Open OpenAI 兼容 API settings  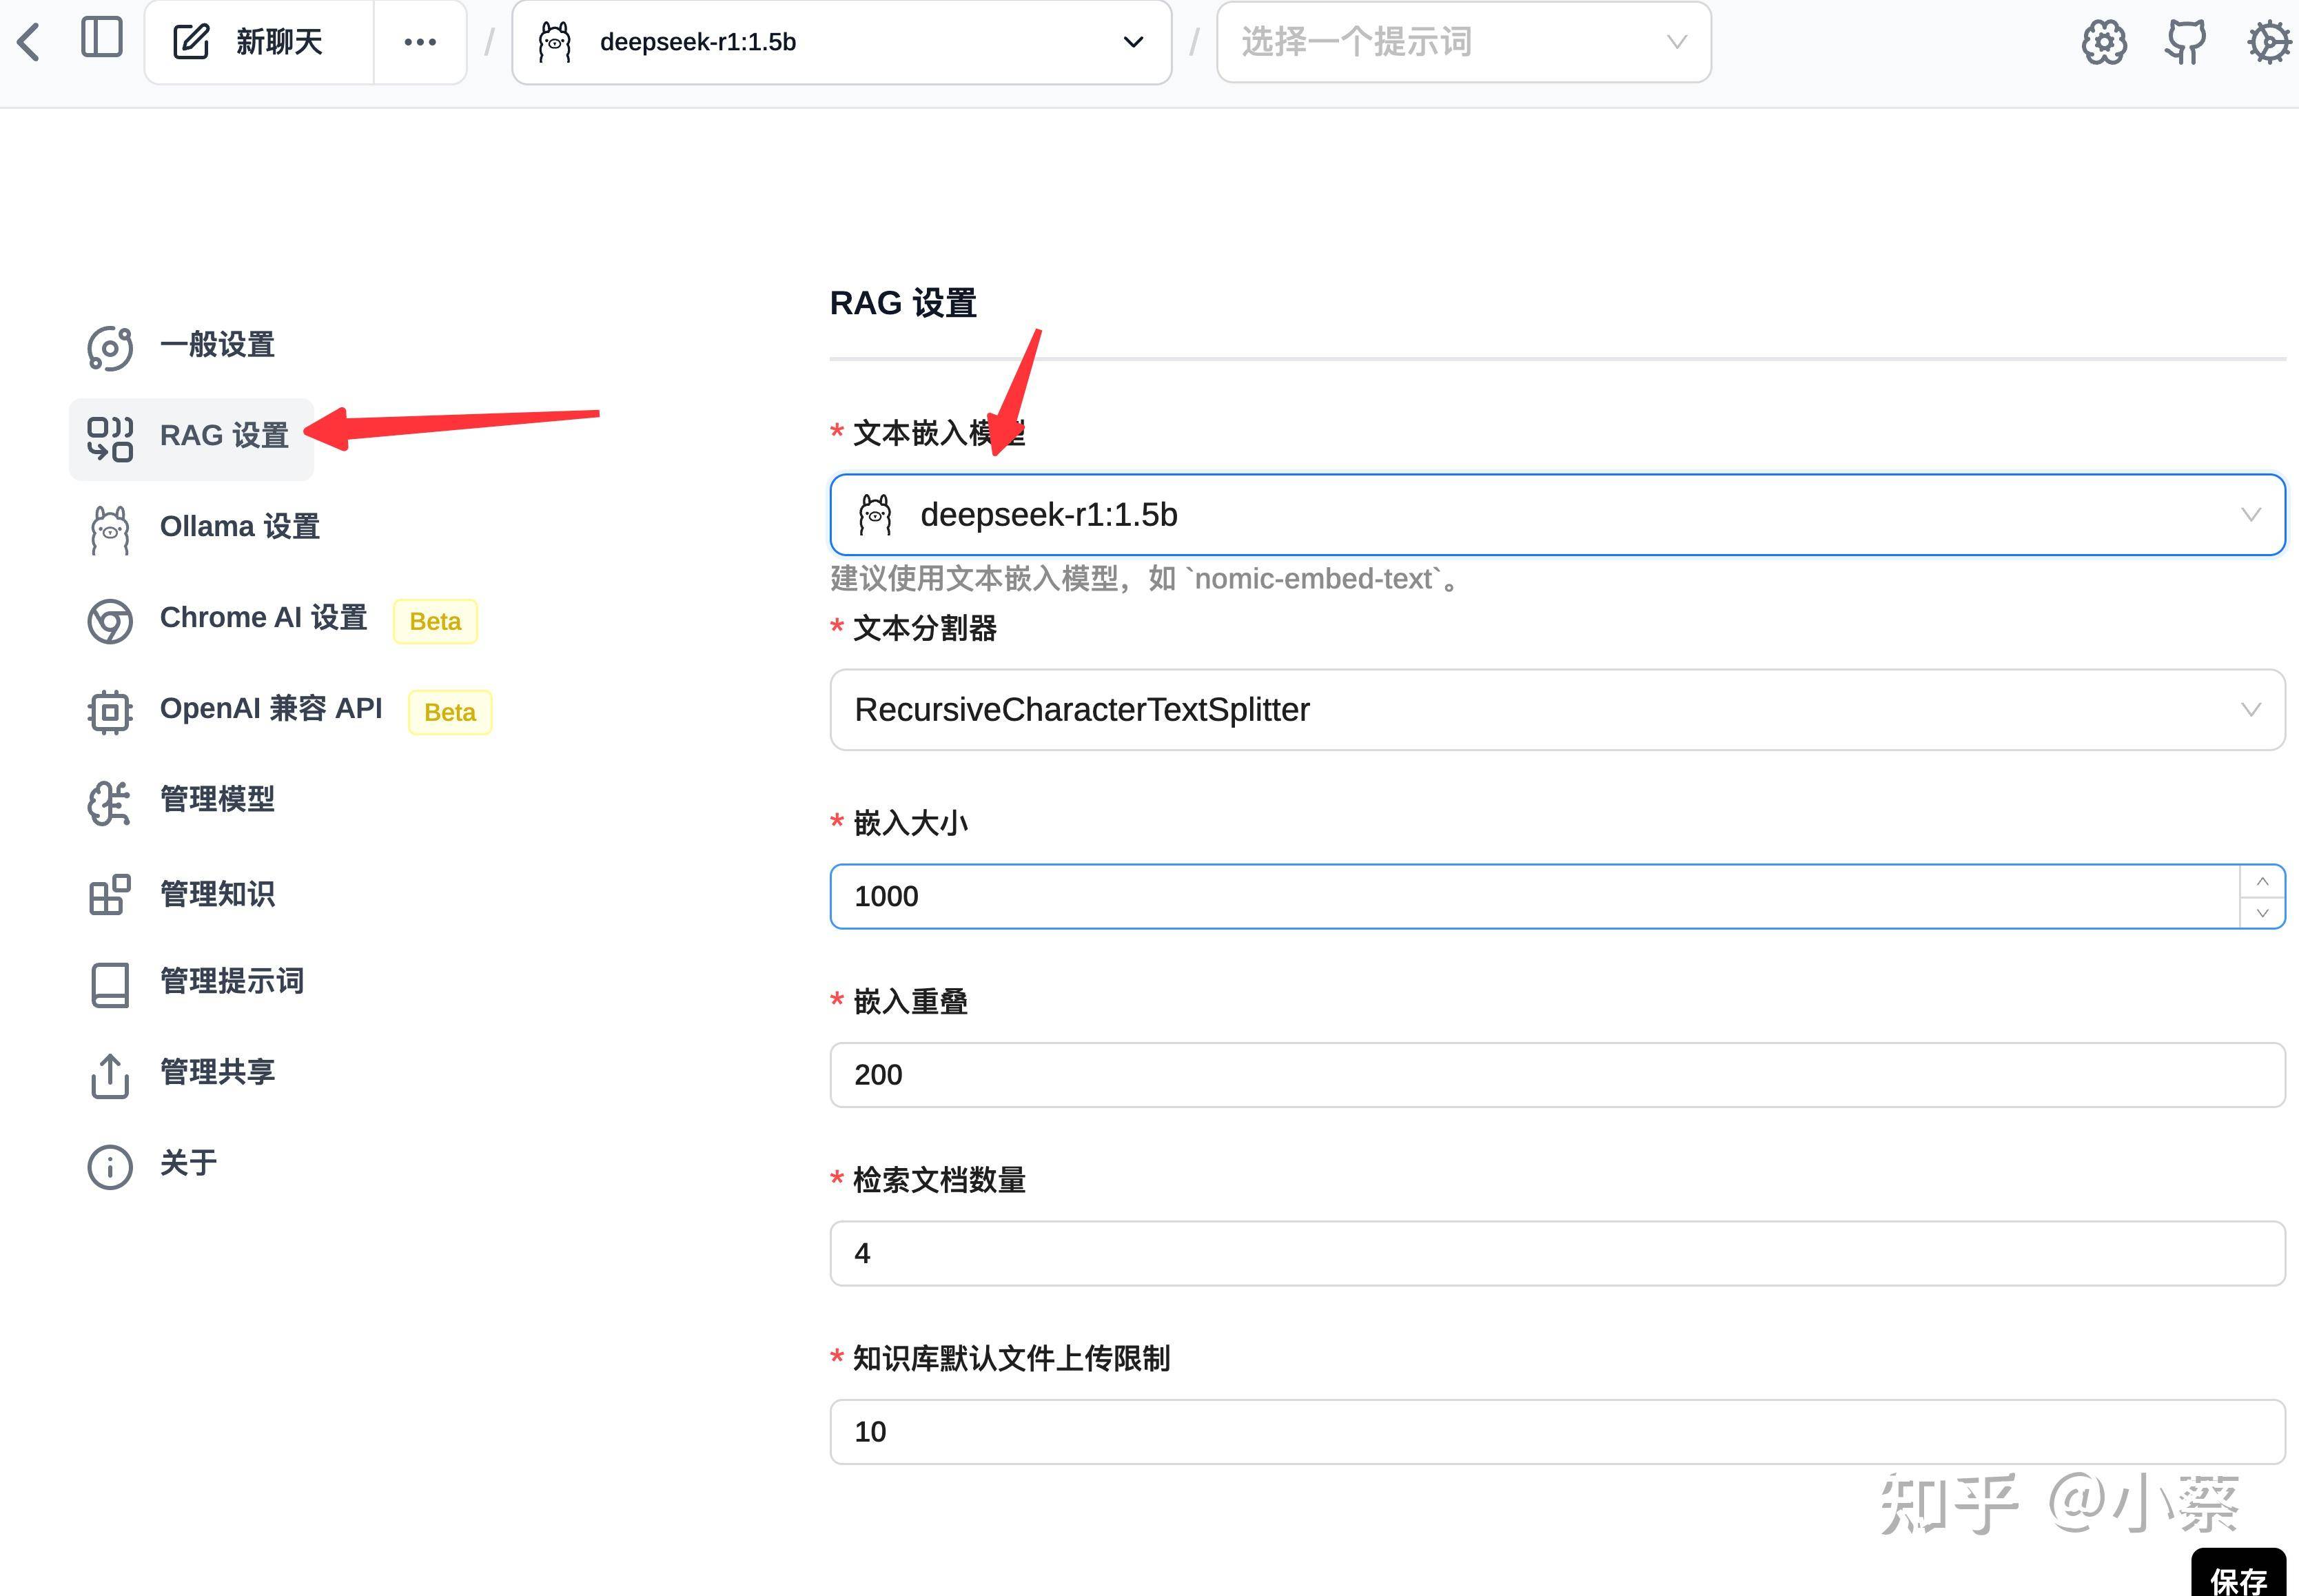(x=270, y=709)
